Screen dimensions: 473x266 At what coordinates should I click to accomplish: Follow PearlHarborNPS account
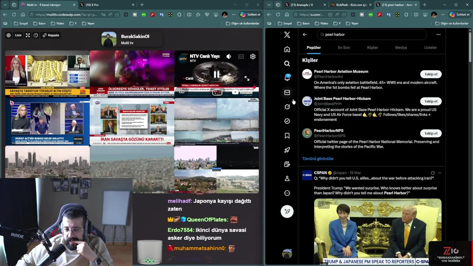coord(431,133)
